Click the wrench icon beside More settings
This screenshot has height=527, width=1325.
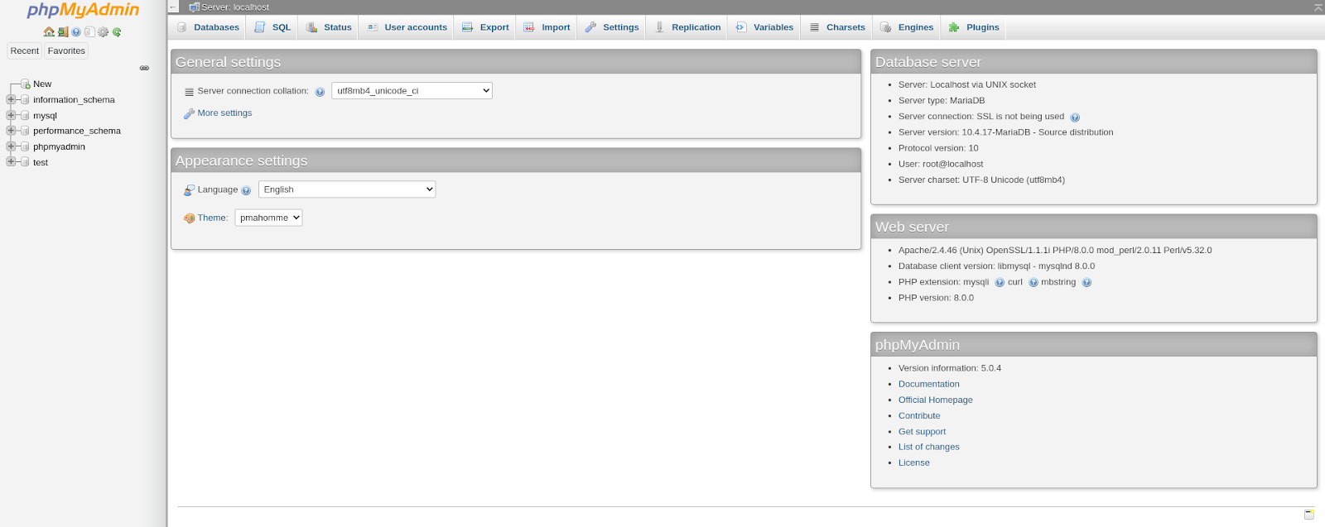coord(189,114)
